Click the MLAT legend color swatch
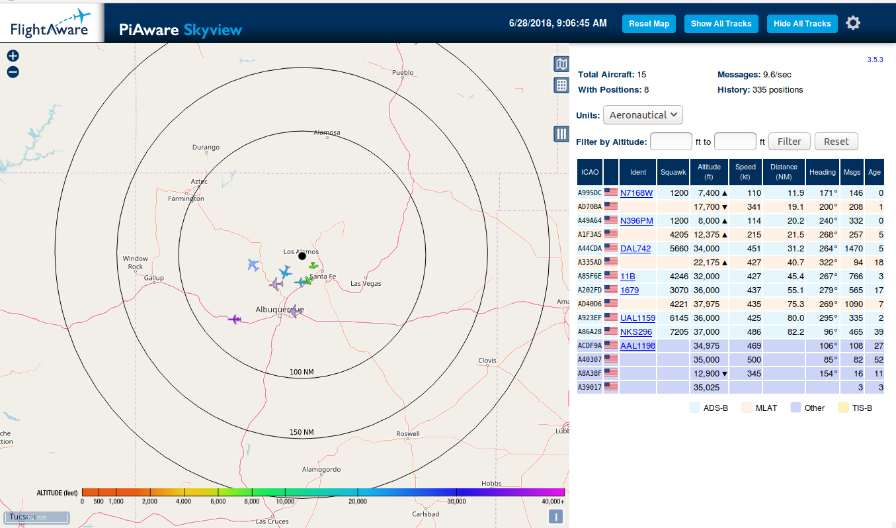 (x=746, y=408)
